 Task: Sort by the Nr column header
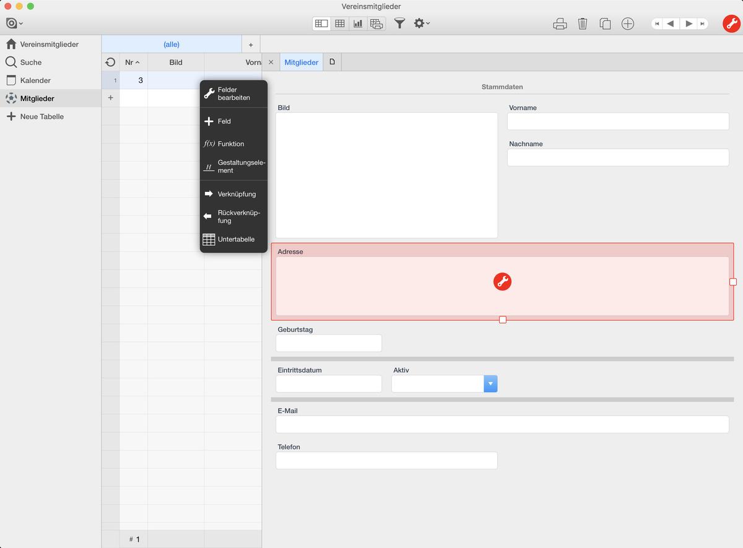pos(133,63)
